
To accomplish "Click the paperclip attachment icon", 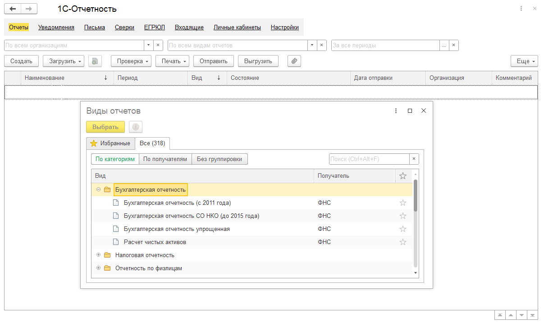I will tap(294, 61).
